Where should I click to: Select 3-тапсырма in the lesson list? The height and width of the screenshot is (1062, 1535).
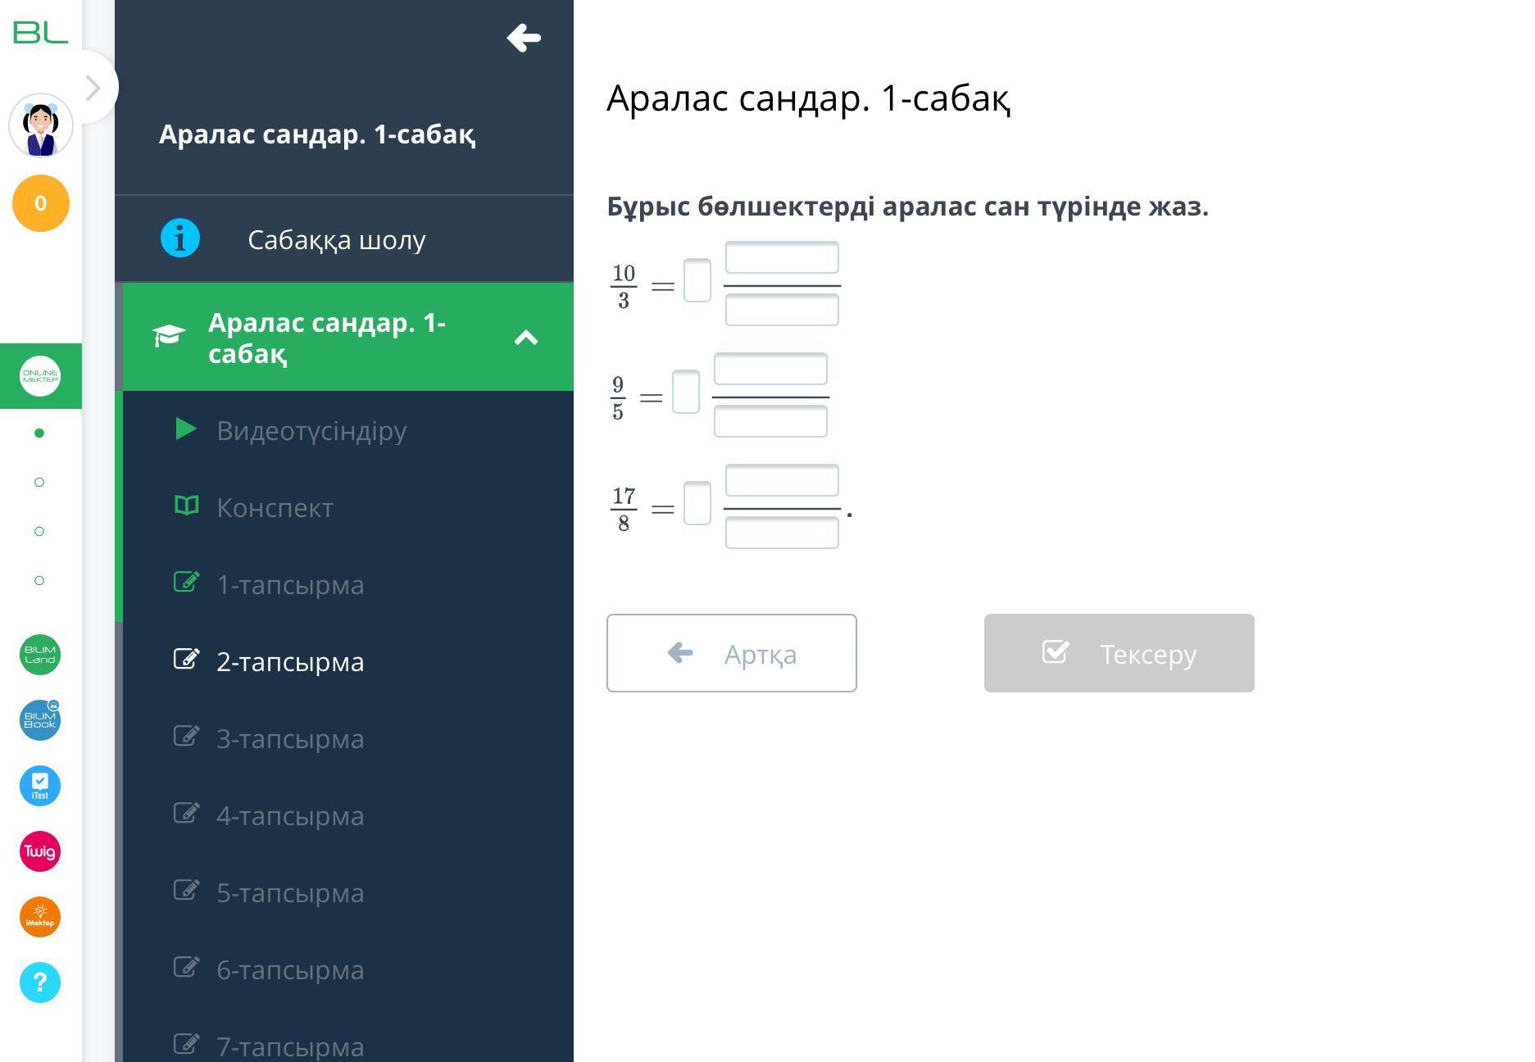tap(289, 738)
